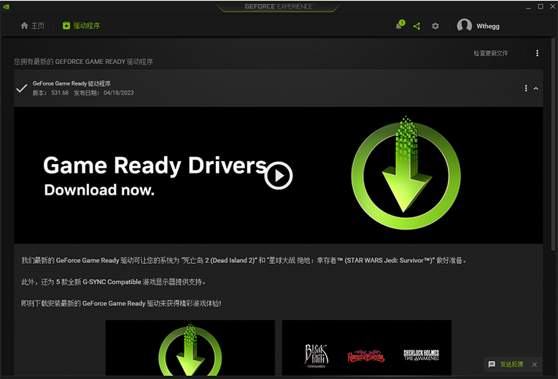Screen dimensions: 558x379
Task: Click the 发布日期: 04/18/2023 text
Action: pos(104,93)
